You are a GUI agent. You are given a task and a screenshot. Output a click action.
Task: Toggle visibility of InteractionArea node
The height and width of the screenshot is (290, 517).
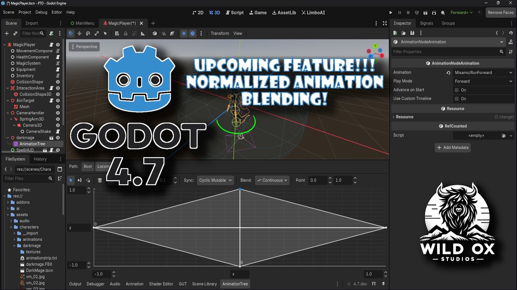tap(58, 88)
